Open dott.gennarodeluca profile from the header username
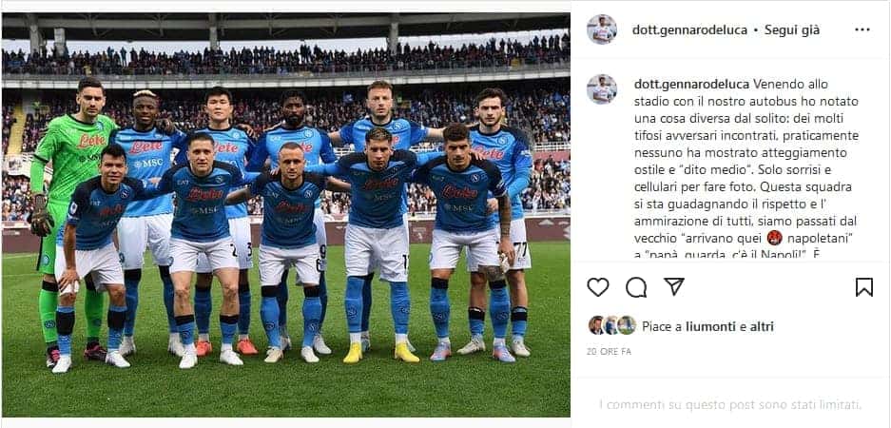891x428 pixels. [689, 30]
